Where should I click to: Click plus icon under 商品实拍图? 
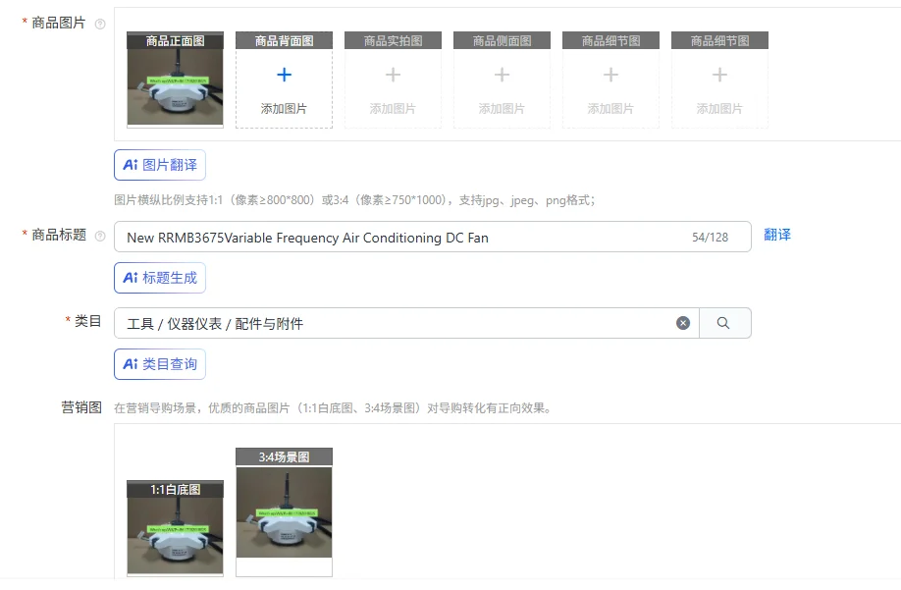pyautogui.click(x=393, y=75)
